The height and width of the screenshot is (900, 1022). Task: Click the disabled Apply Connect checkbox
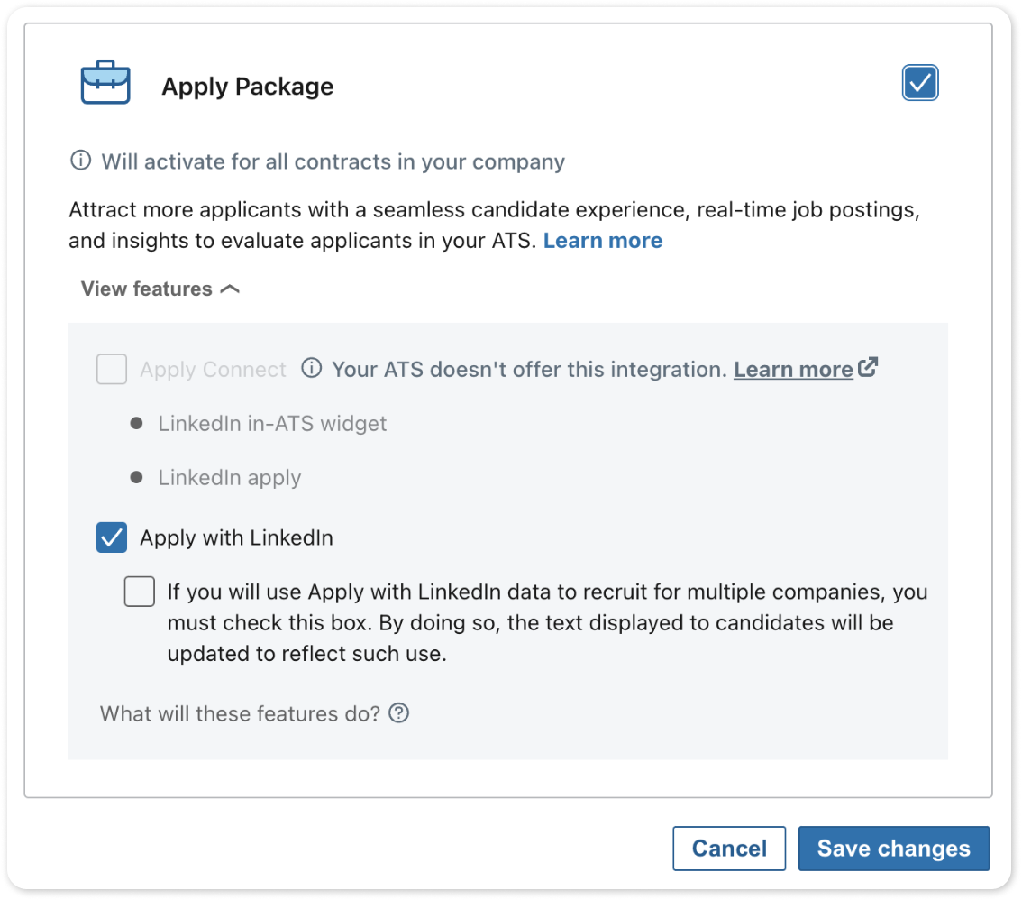112,369
